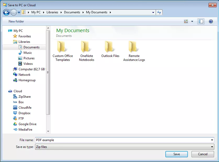Select Google Drive cloud service

click(27, 124)
